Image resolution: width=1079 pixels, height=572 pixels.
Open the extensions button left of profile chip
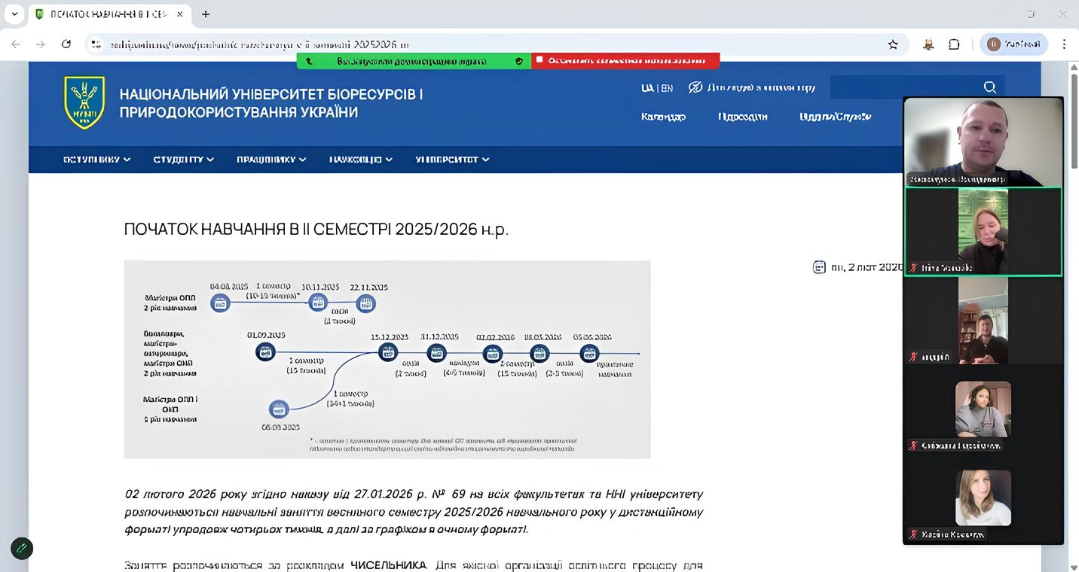coord(954,44)
